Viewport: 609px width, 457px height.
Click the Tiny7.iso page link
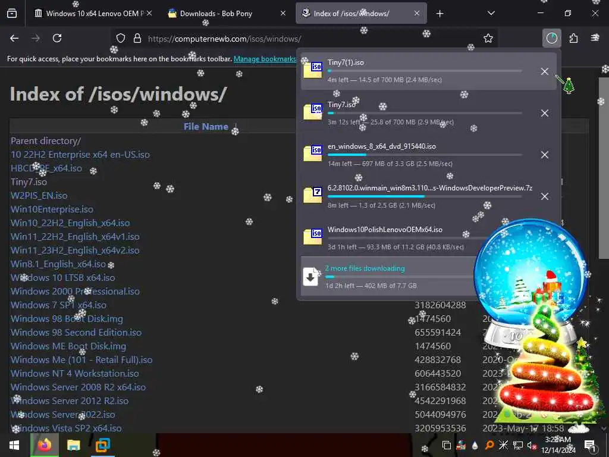point(29,182)
